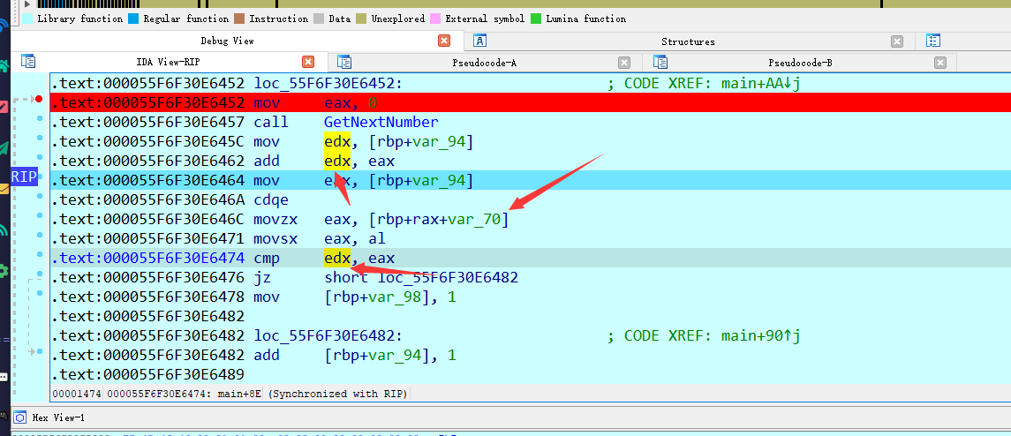
Task: Click the Pseudocode-B tab icon
Action: click(x=660, y=62)
